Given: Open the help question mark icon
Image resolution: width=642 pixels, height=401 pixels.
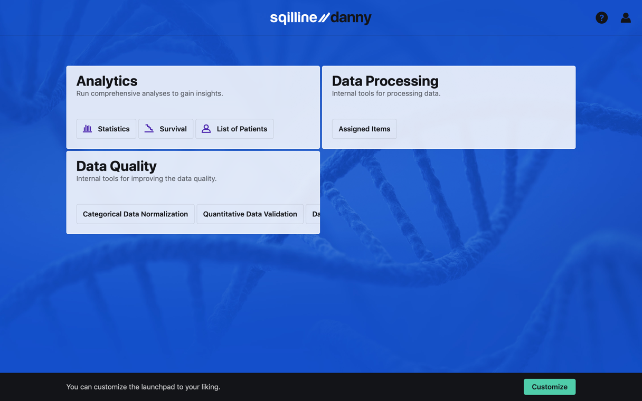Looking at the screenshot, I should point(601,18).
